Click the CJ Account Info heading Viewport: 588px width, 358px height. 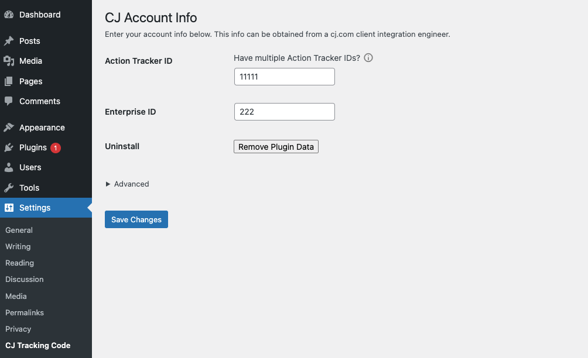[151, 18]
